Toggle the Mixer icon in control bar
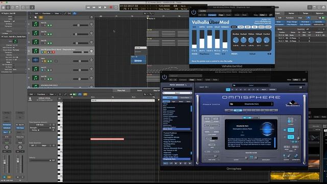This screenshot has width=327, height=184. coord(28,7)
